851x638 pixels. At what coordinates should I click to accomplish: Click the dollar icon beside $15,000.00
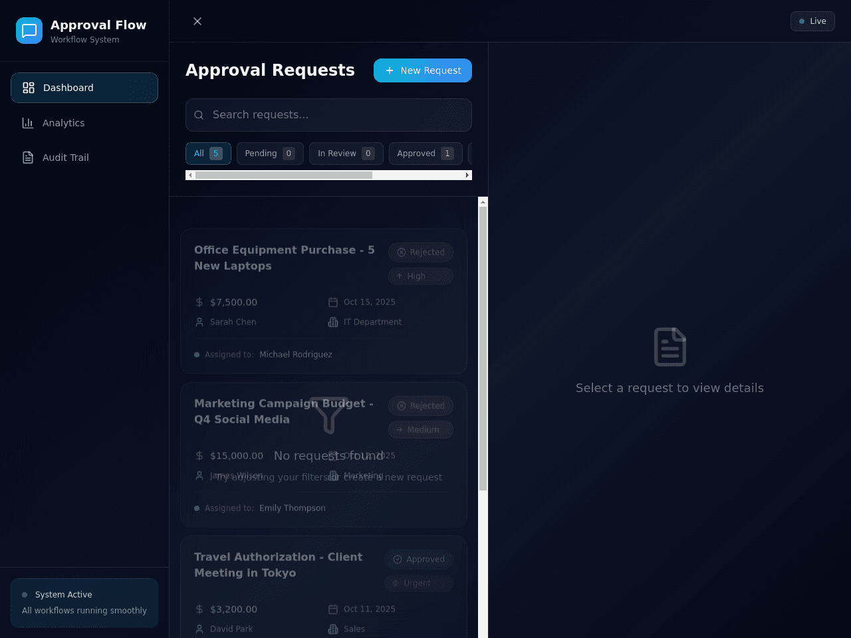(x=199, y=456)
